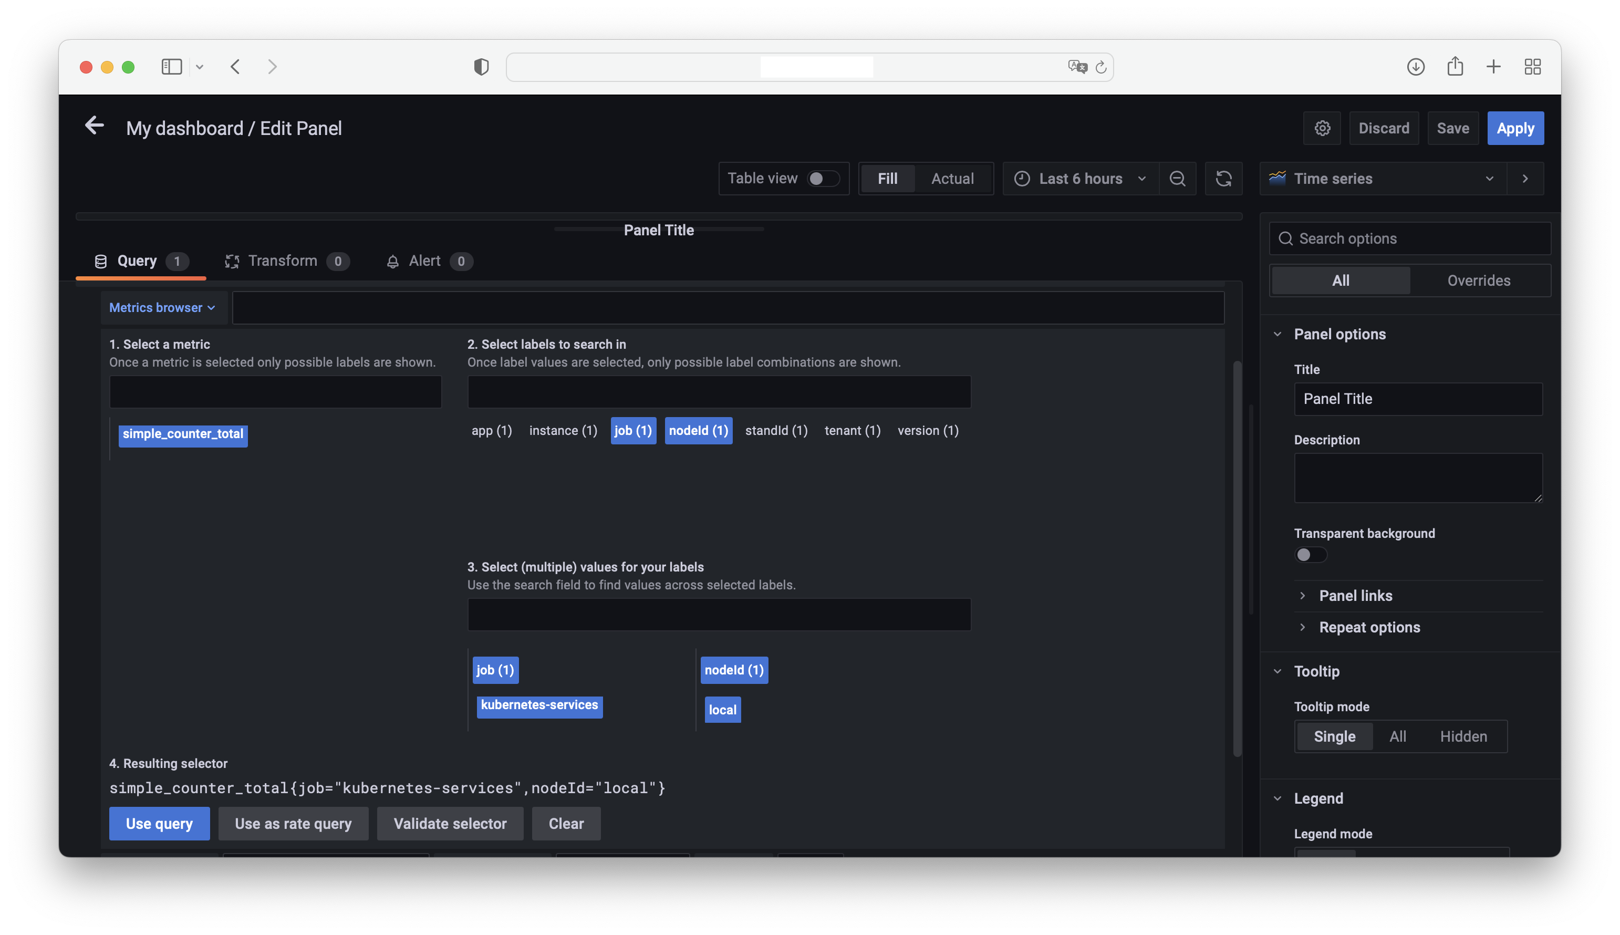This screenshot has width=1620, height=935.
Task: Click the clock icon in time picker
Action: [x=1022, y=179]
